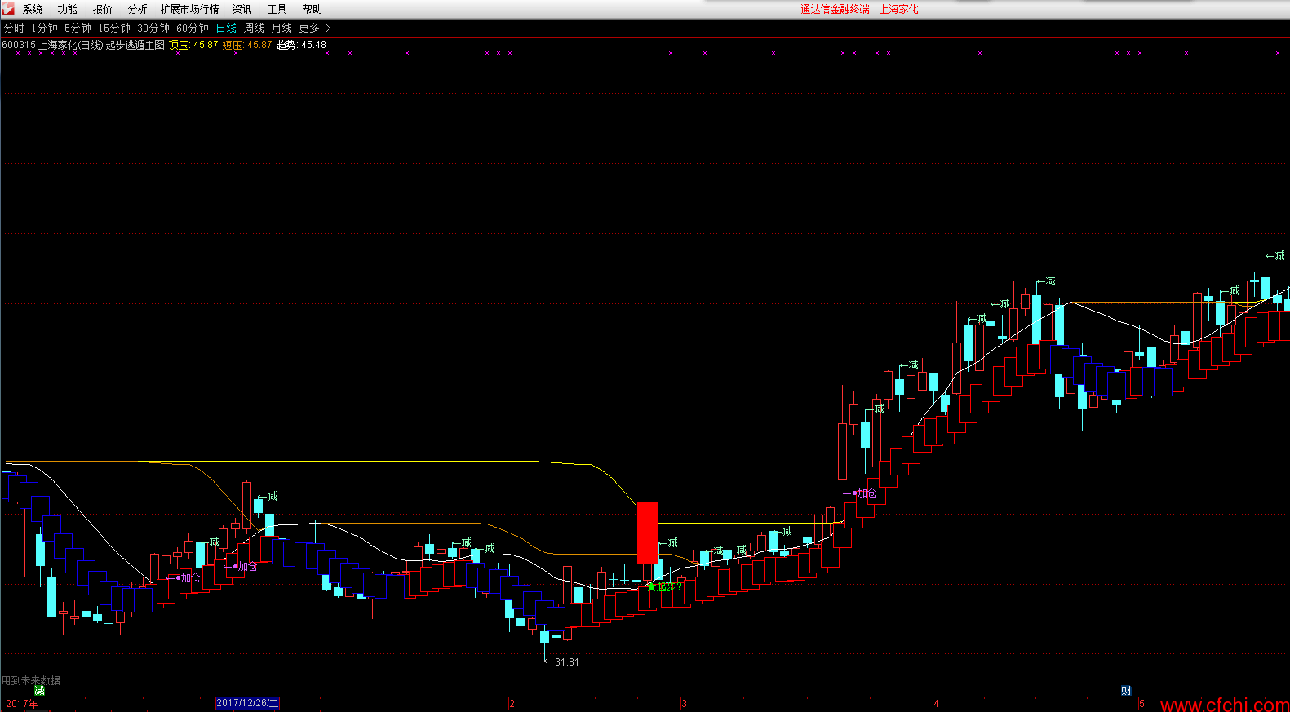Click the 起步逃逍主图 indicator name
This screenshot has width=1290, height=712.
coord(135,45)
